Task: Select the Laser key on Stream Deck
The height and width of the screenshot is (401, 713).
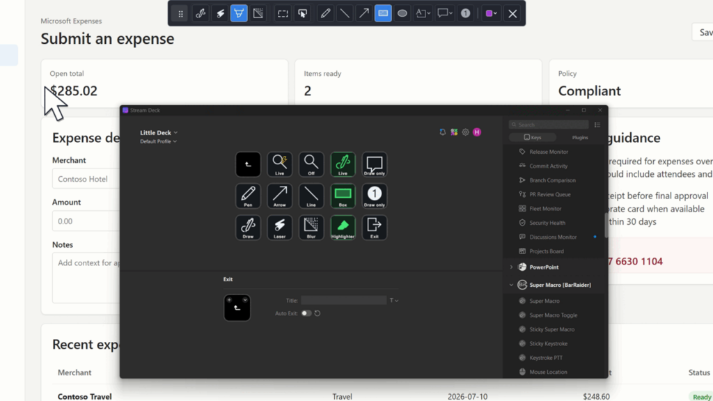Action: (x=280, y=228)
